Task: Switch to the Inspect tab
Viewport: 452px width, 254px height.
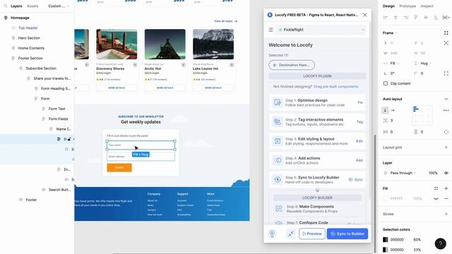Action: [427, 6]
